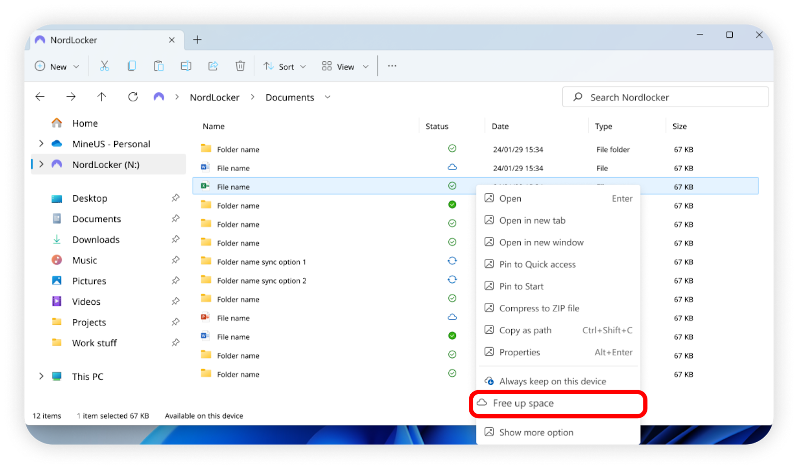Choose Compress to ZIP file
This screenshot has width=798, height=469.
coord(558,308)
